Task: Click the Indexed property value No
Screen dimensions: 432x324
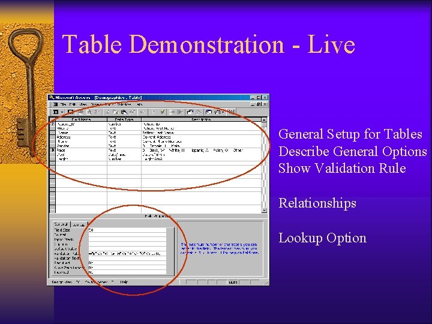Action: (x=127, y=272)
